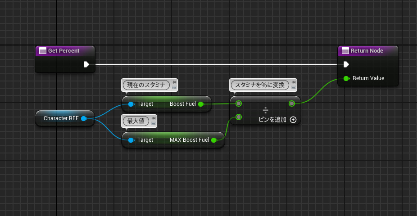Click the Return Node function icon
Image resolution: width=417 pixels, height=216 pixels.
click(345, 51)
